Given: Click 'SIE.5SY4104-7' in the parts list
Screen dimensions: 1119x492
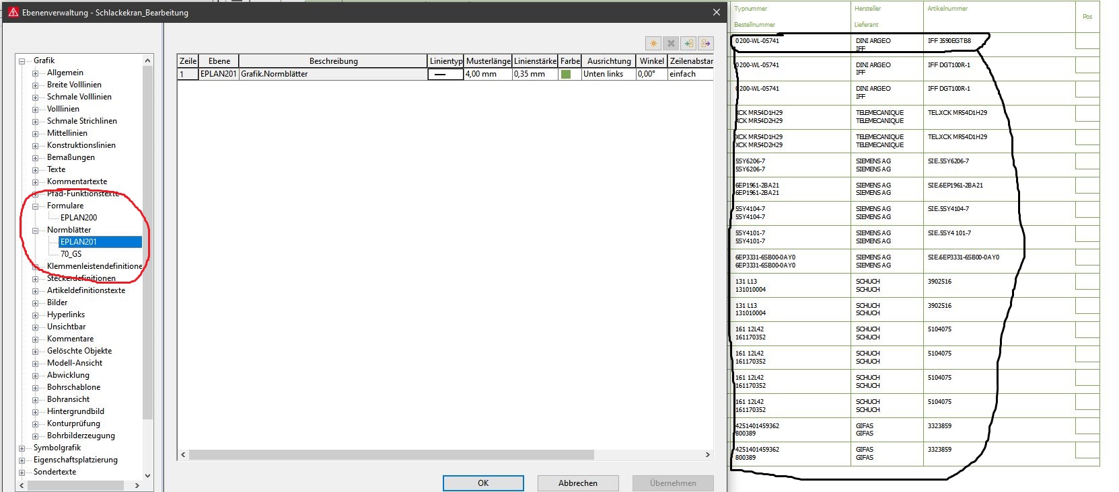Looking at the screenshot, I should (948, 209).
